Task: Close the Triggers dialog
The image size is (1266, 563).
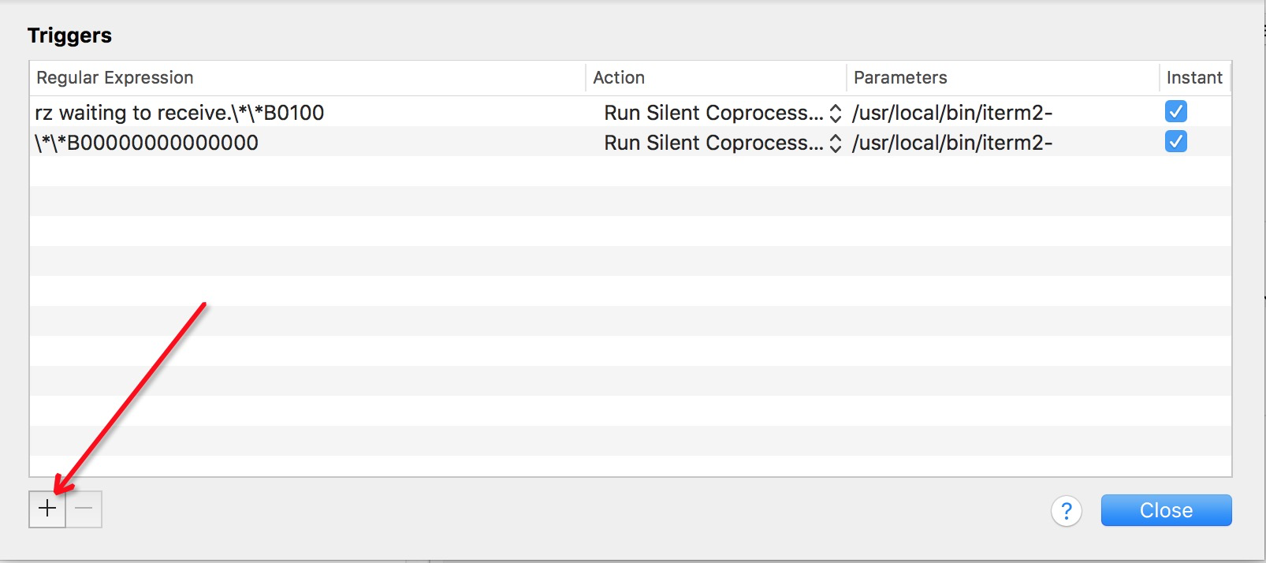Action: (x=1166, y=510)
